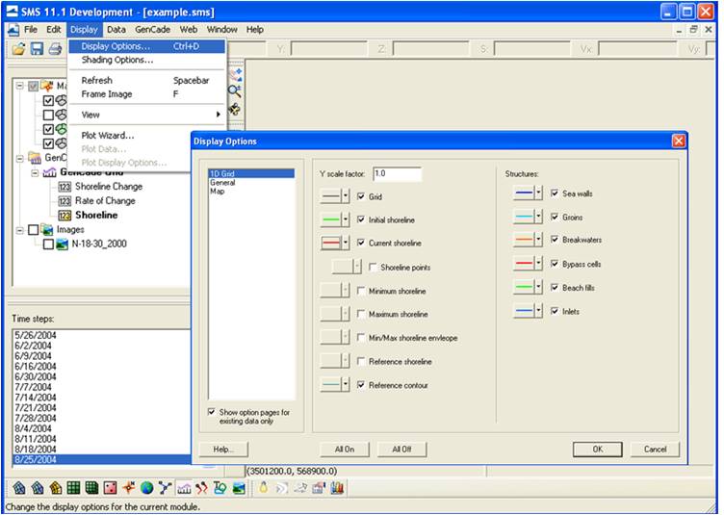Open the GenCade menu
Viewport: 724px width, 515px height.
coord(152,30)
